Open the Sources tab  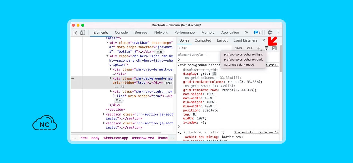[141, 33]
